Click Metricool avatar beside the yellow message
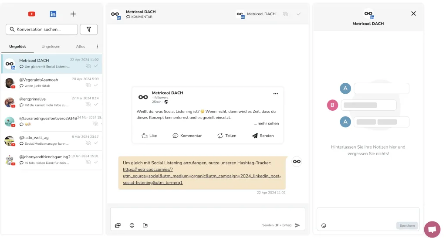This screenshot has height=238, width=446. click(x=297, y=161)
